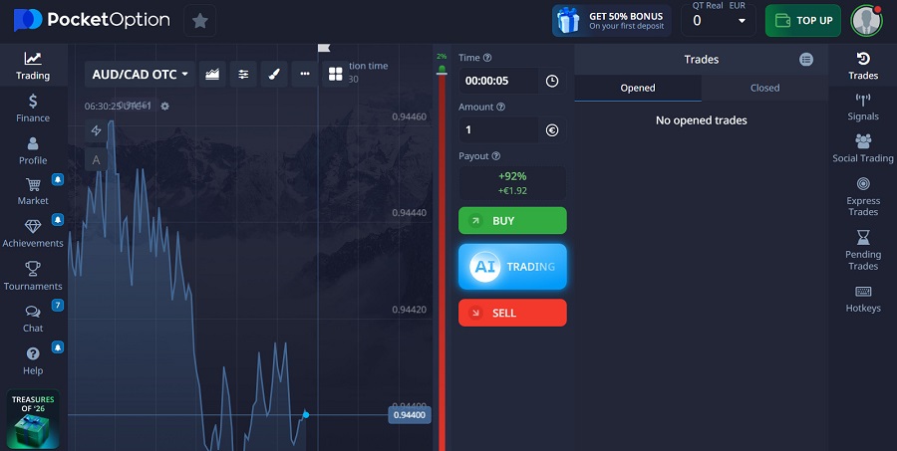Open the Trading section in left sidebar
Viewport: 897px width, 451px height.
33,66
